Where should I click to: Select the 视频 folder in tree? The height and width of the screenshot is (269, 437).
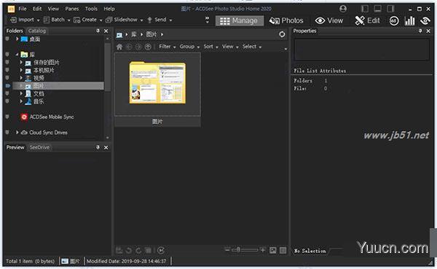(39, 78)
